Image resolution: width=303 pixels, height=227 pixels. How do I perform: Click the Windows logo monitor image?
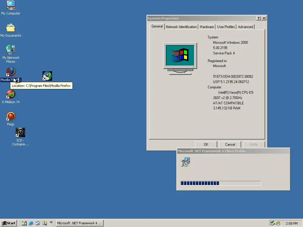180,59
